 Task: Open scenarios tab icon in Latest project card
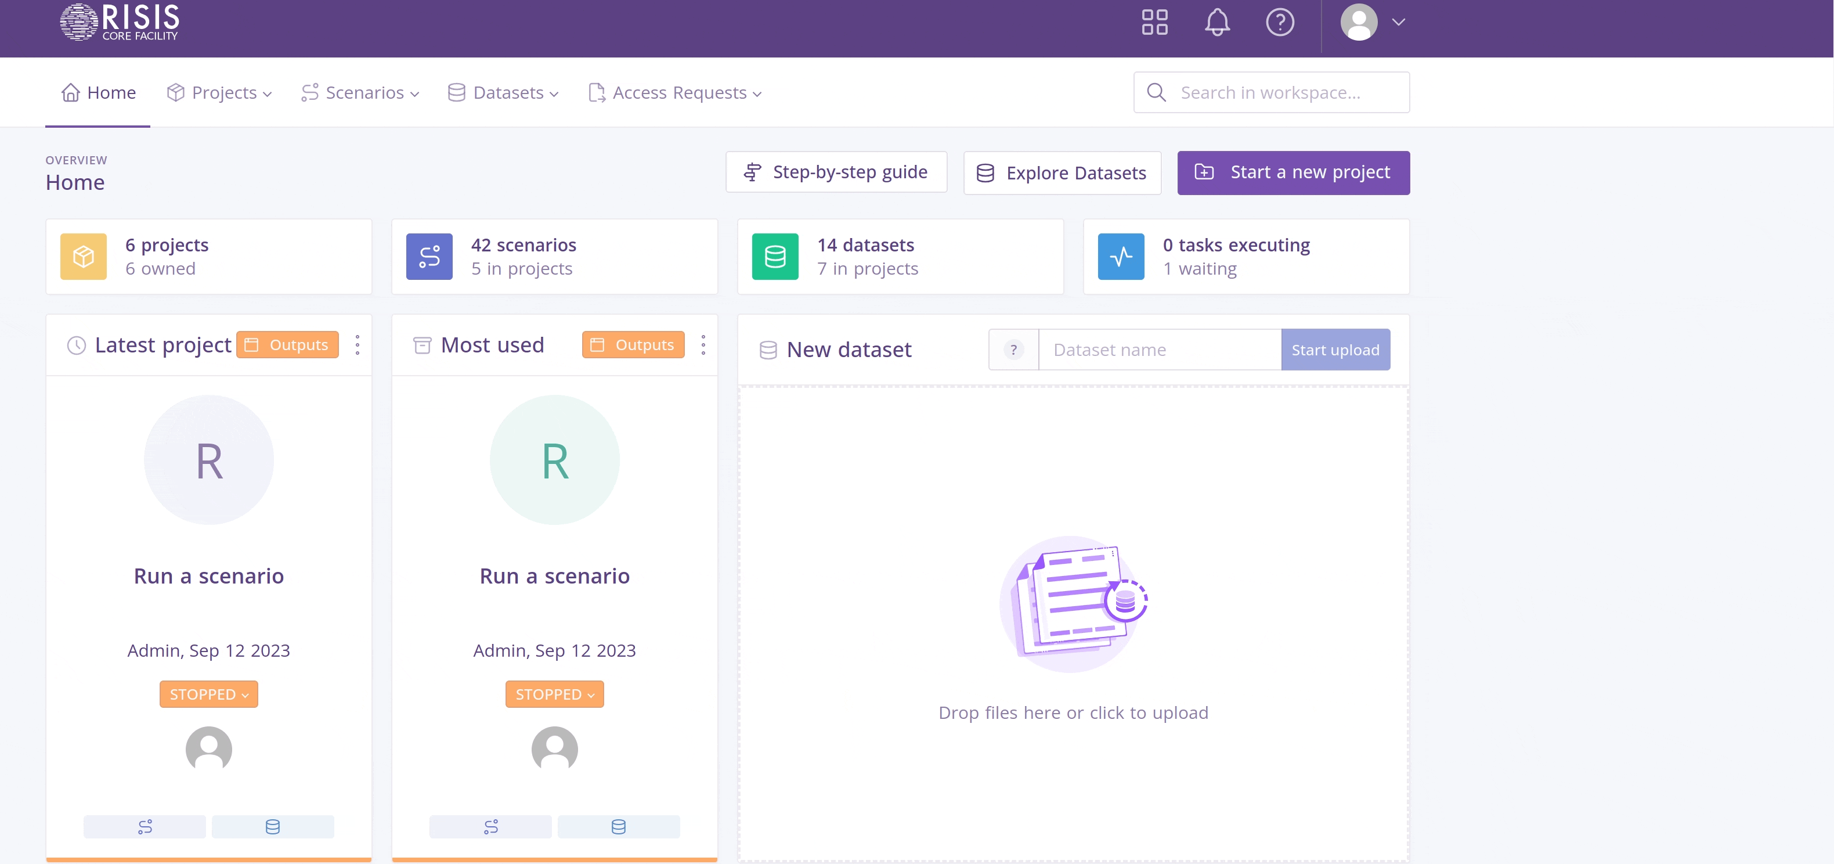click(145, 826)
